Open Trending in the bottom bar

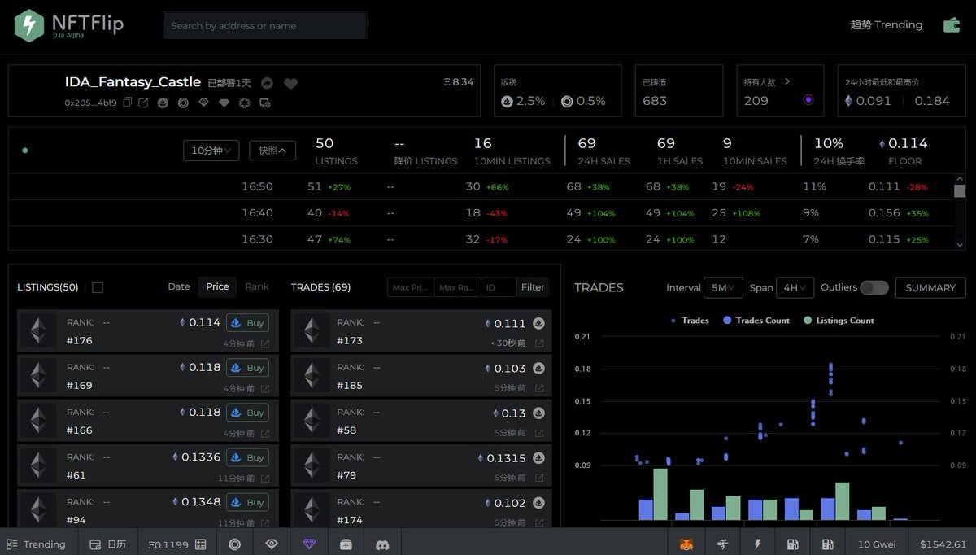pyautogui.click(x=36, y=544)
